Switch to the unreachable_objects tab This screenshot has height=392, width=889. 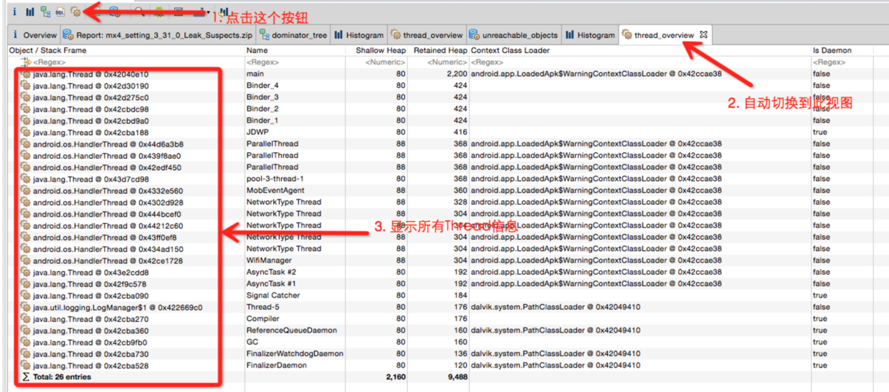click(x=513, y=35)
